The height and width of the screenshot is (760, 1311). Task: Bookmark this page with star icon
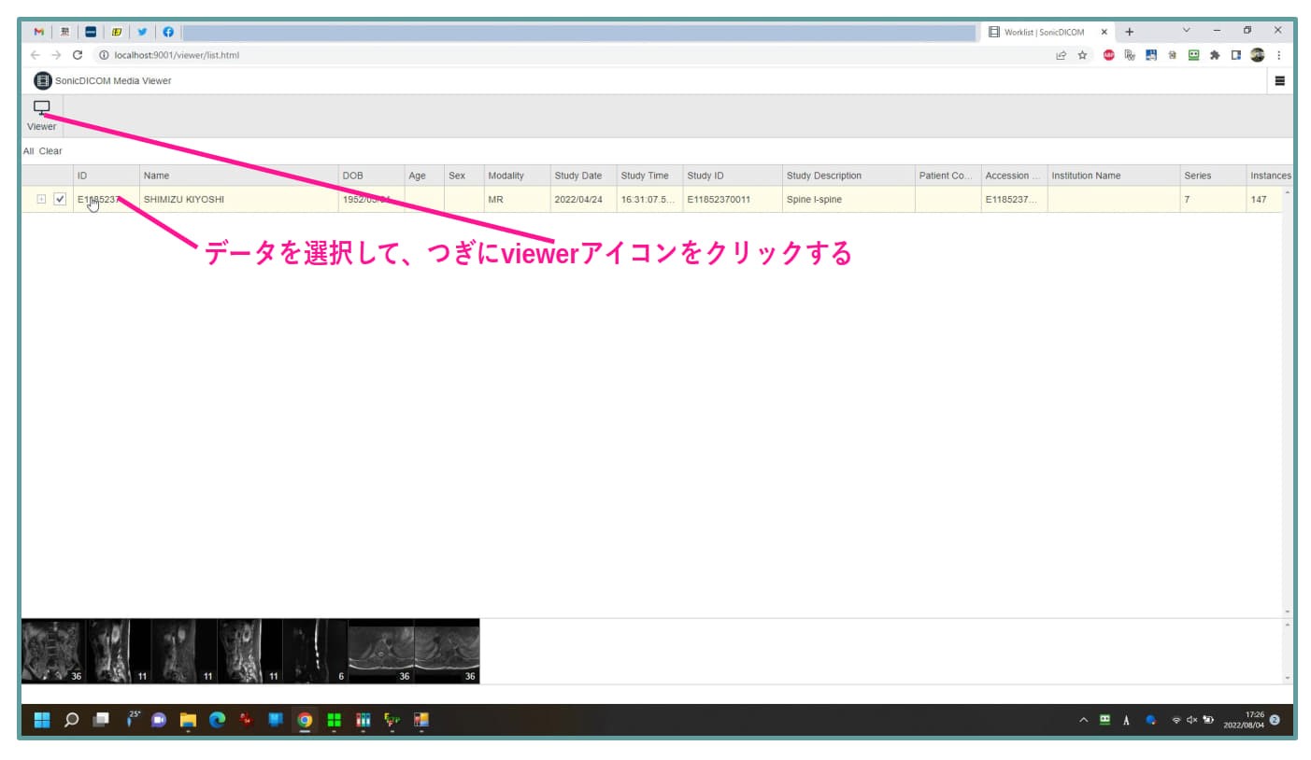tap(1082, 55)
